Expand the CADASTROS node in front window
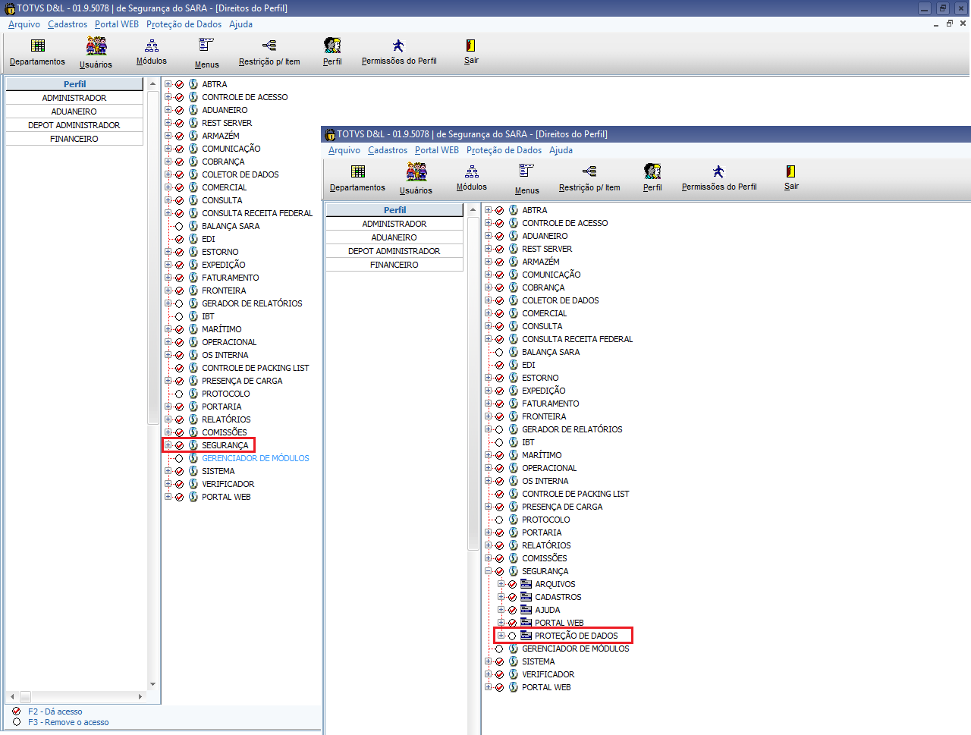The image size is (971, 735). pos(501,597)
